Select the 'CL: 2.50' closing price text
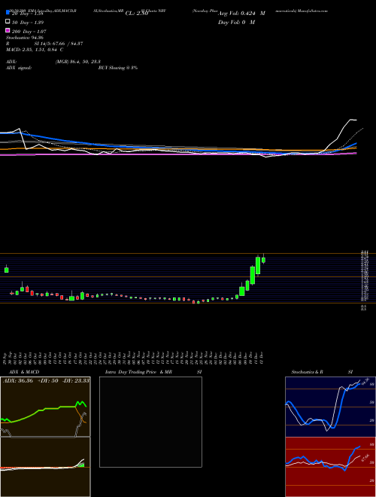The height and width of the screenshot is (497, 376). click(x=137, y=14)
